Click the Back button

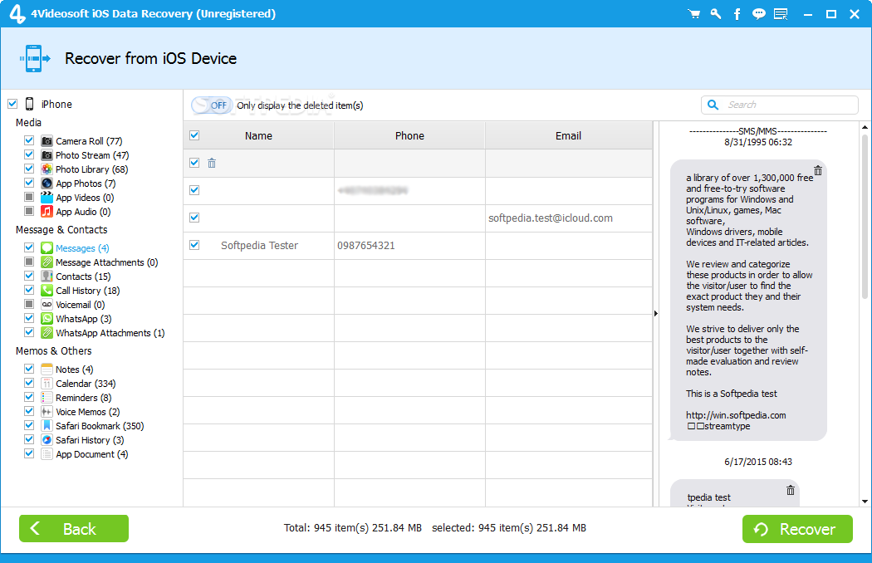click(x=74, y=528)
